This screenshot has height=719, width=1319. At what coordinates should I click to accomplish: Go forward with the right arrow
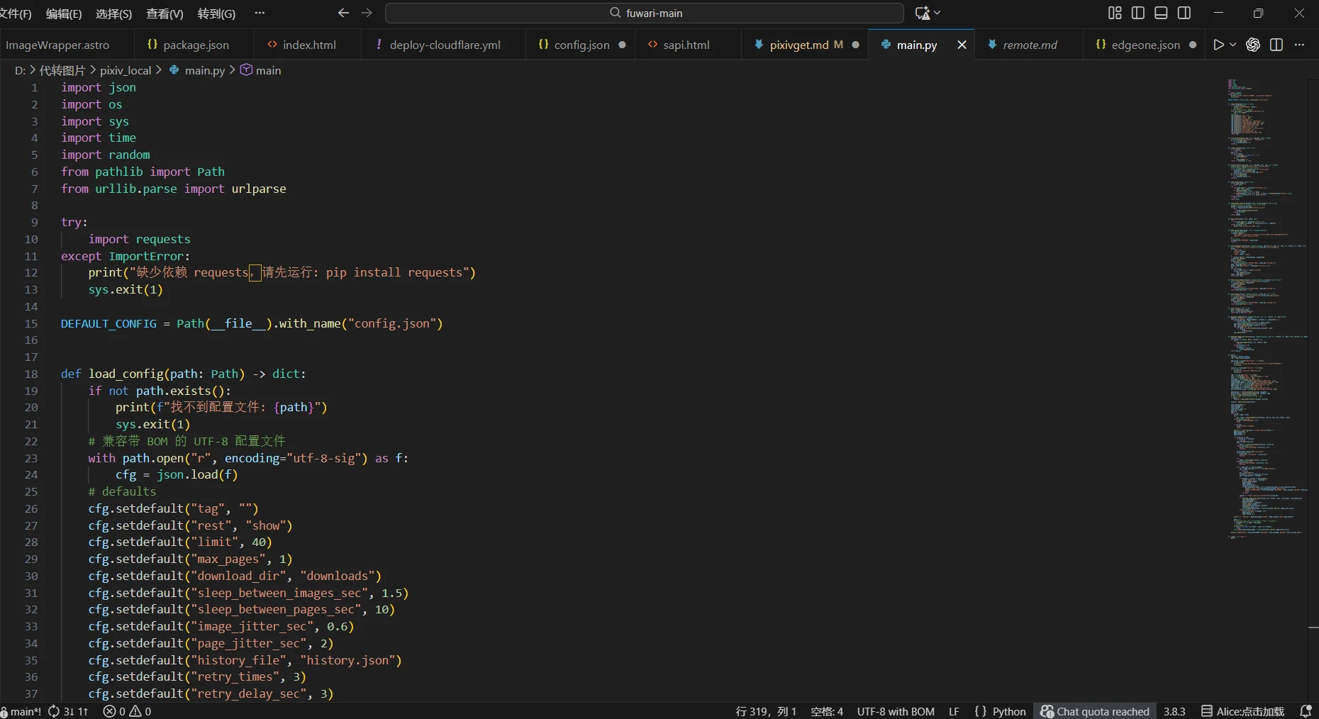point(367,13)
